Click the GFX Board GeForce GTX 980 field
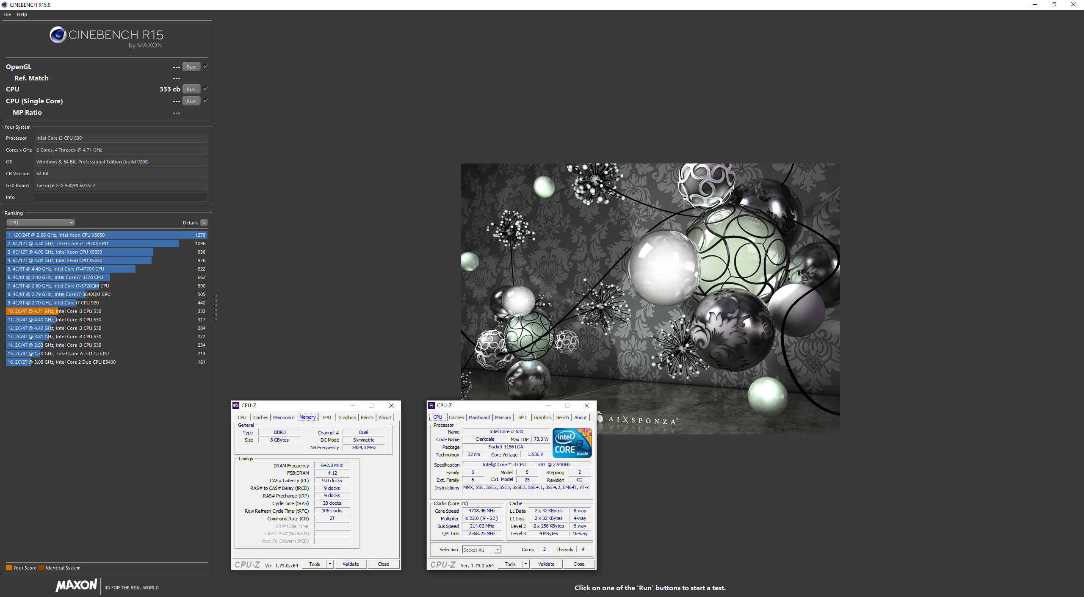Image resolution: width=1084 pixels, height=597 pixels. [121, 185]
